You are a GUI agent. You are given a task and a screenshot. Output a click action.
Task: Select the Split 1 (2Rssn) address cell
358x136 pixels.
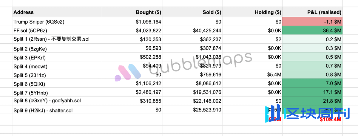[57, 39]
